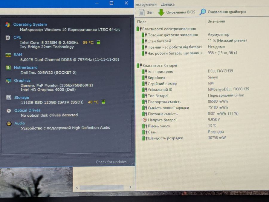269x202 pixels.
Task: Open the Optical Drives section link
Action: [27, 110]
